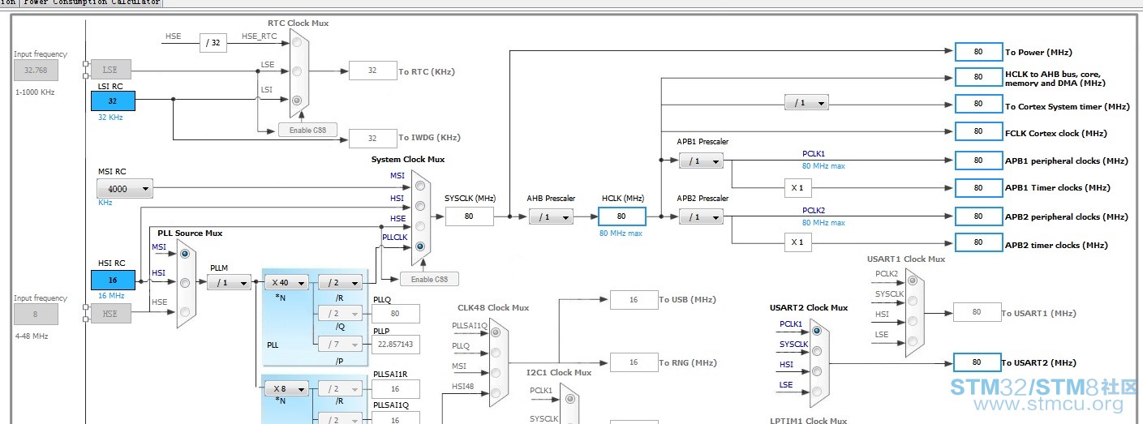Screen dimensions: 1143x424
Task: Open PLL /R divider dropdown
Action: pyautogui.click(x=340, y=282)
